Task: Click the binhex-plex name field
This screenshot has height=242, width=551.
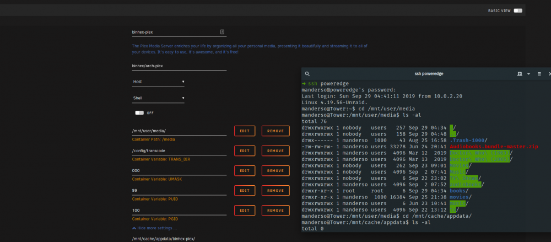Action: pyautogui.click(x=179, y=32)
